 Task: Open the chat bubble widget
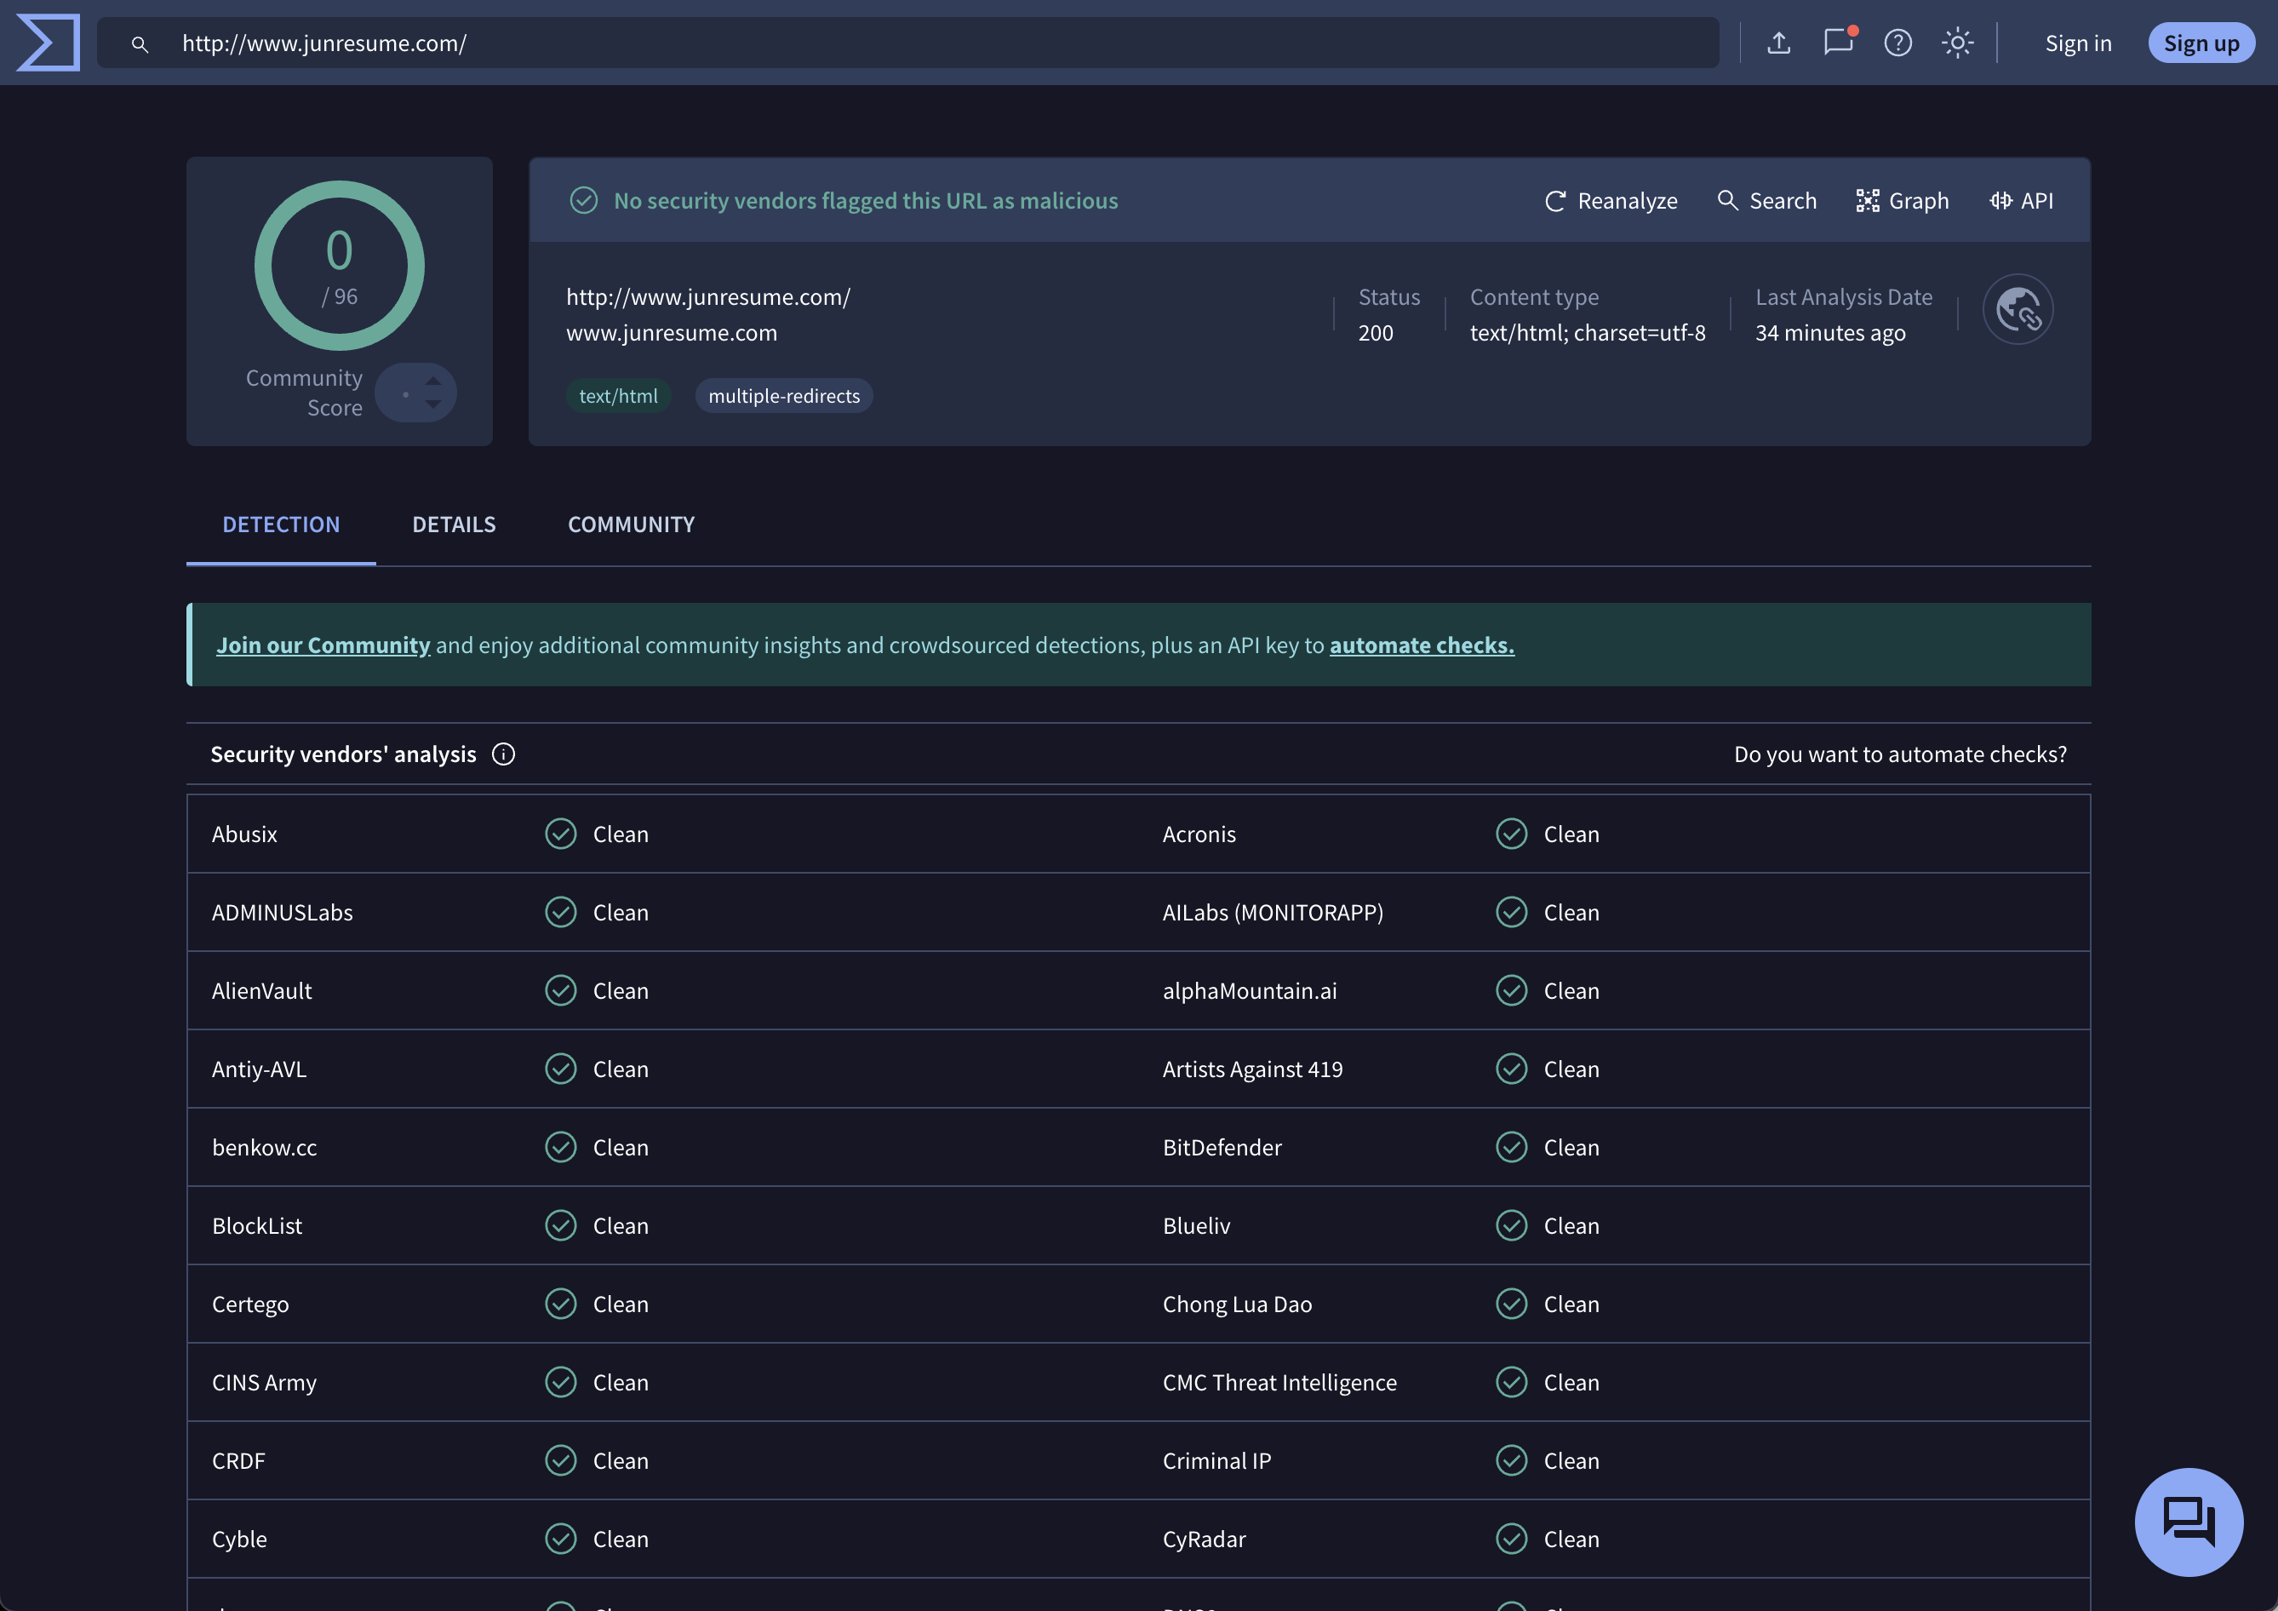click(x=2188, y=1521)
